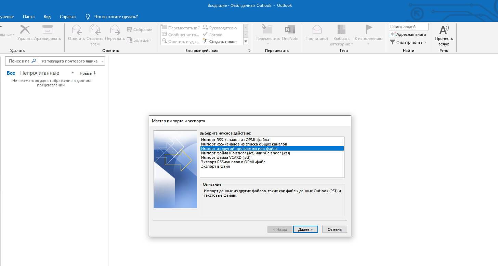The height and width of the screenshot is (266, 498).
Task: Open the Справка menu tab
Action: [x=68, y=17]
